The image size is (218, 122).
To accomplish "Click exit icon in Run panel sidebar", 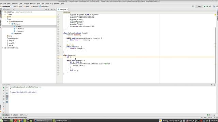I will pyautogui.click(x=3, y=99).
